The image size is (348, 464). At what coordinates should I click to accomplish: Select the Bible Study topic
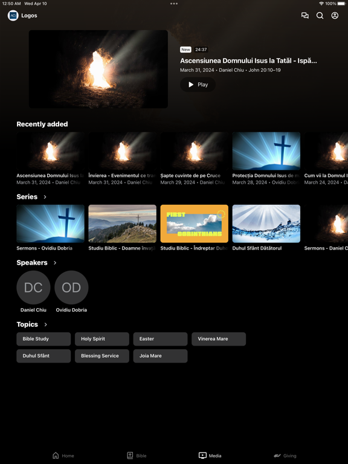[x=43, y=339]
